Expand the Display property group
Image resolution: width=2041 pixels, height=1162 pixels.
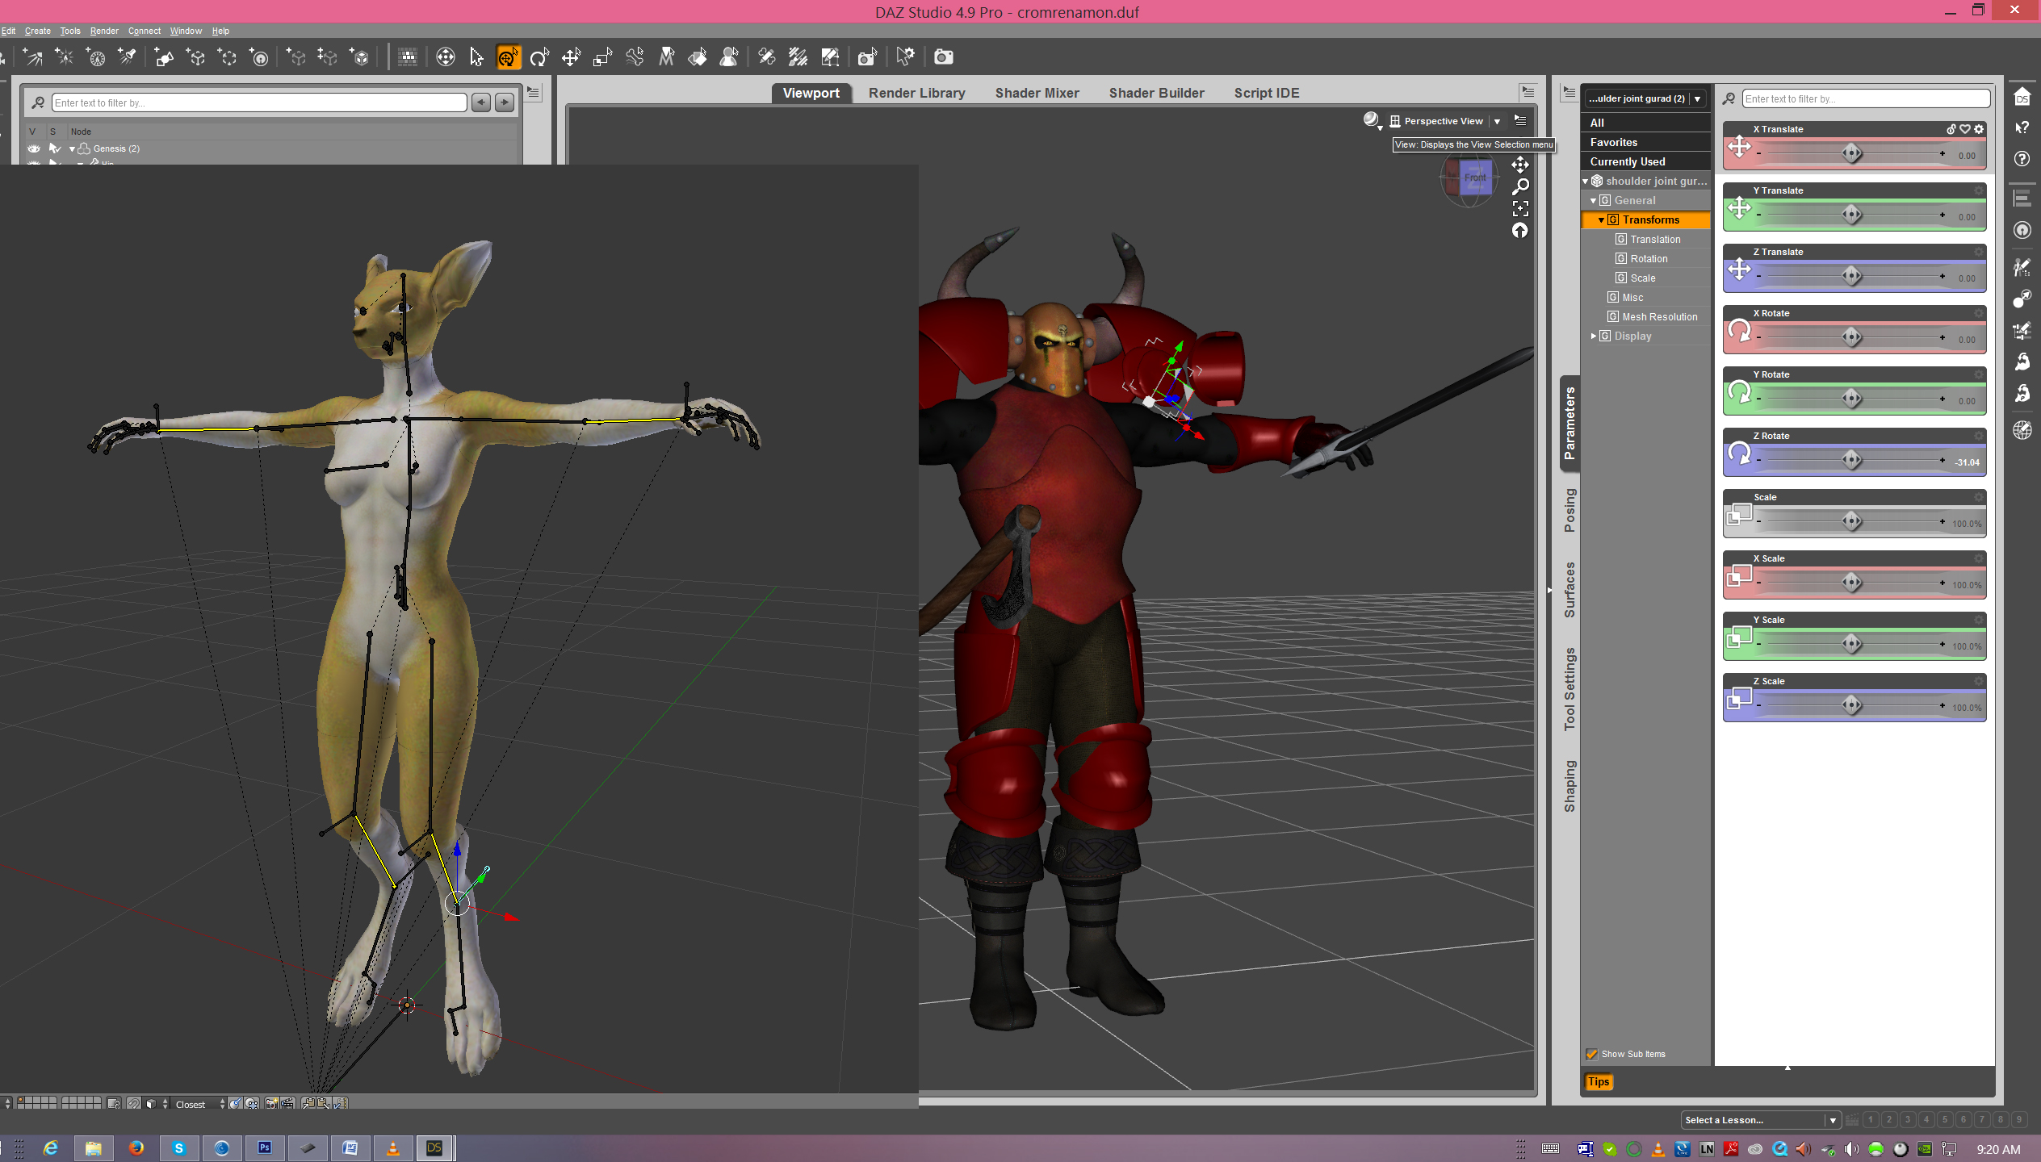pos(1593,336)
